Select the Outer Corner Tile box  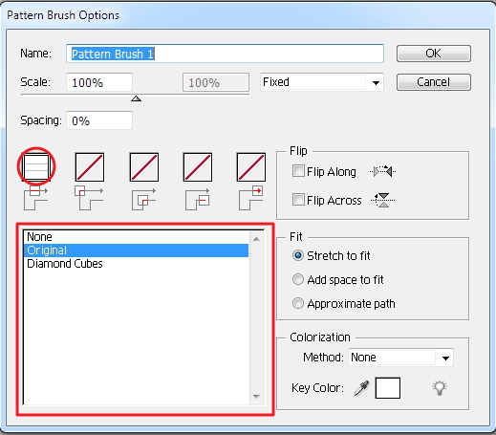tap(90, 167)
